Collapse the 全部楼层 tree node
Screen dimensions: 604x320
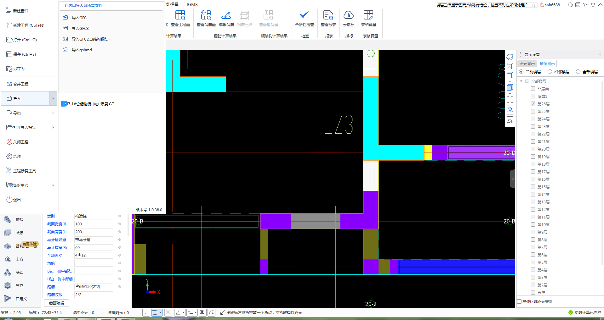(x=521, y=81)
